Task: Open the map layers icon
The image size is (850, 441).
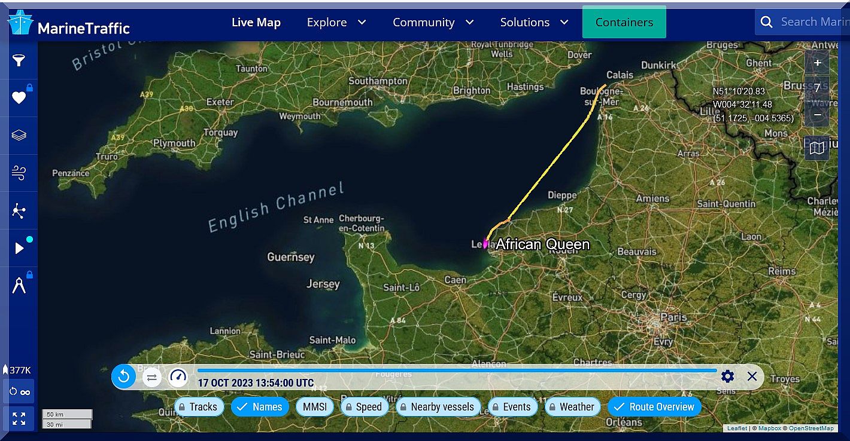Action: click(x=19, y=135)
